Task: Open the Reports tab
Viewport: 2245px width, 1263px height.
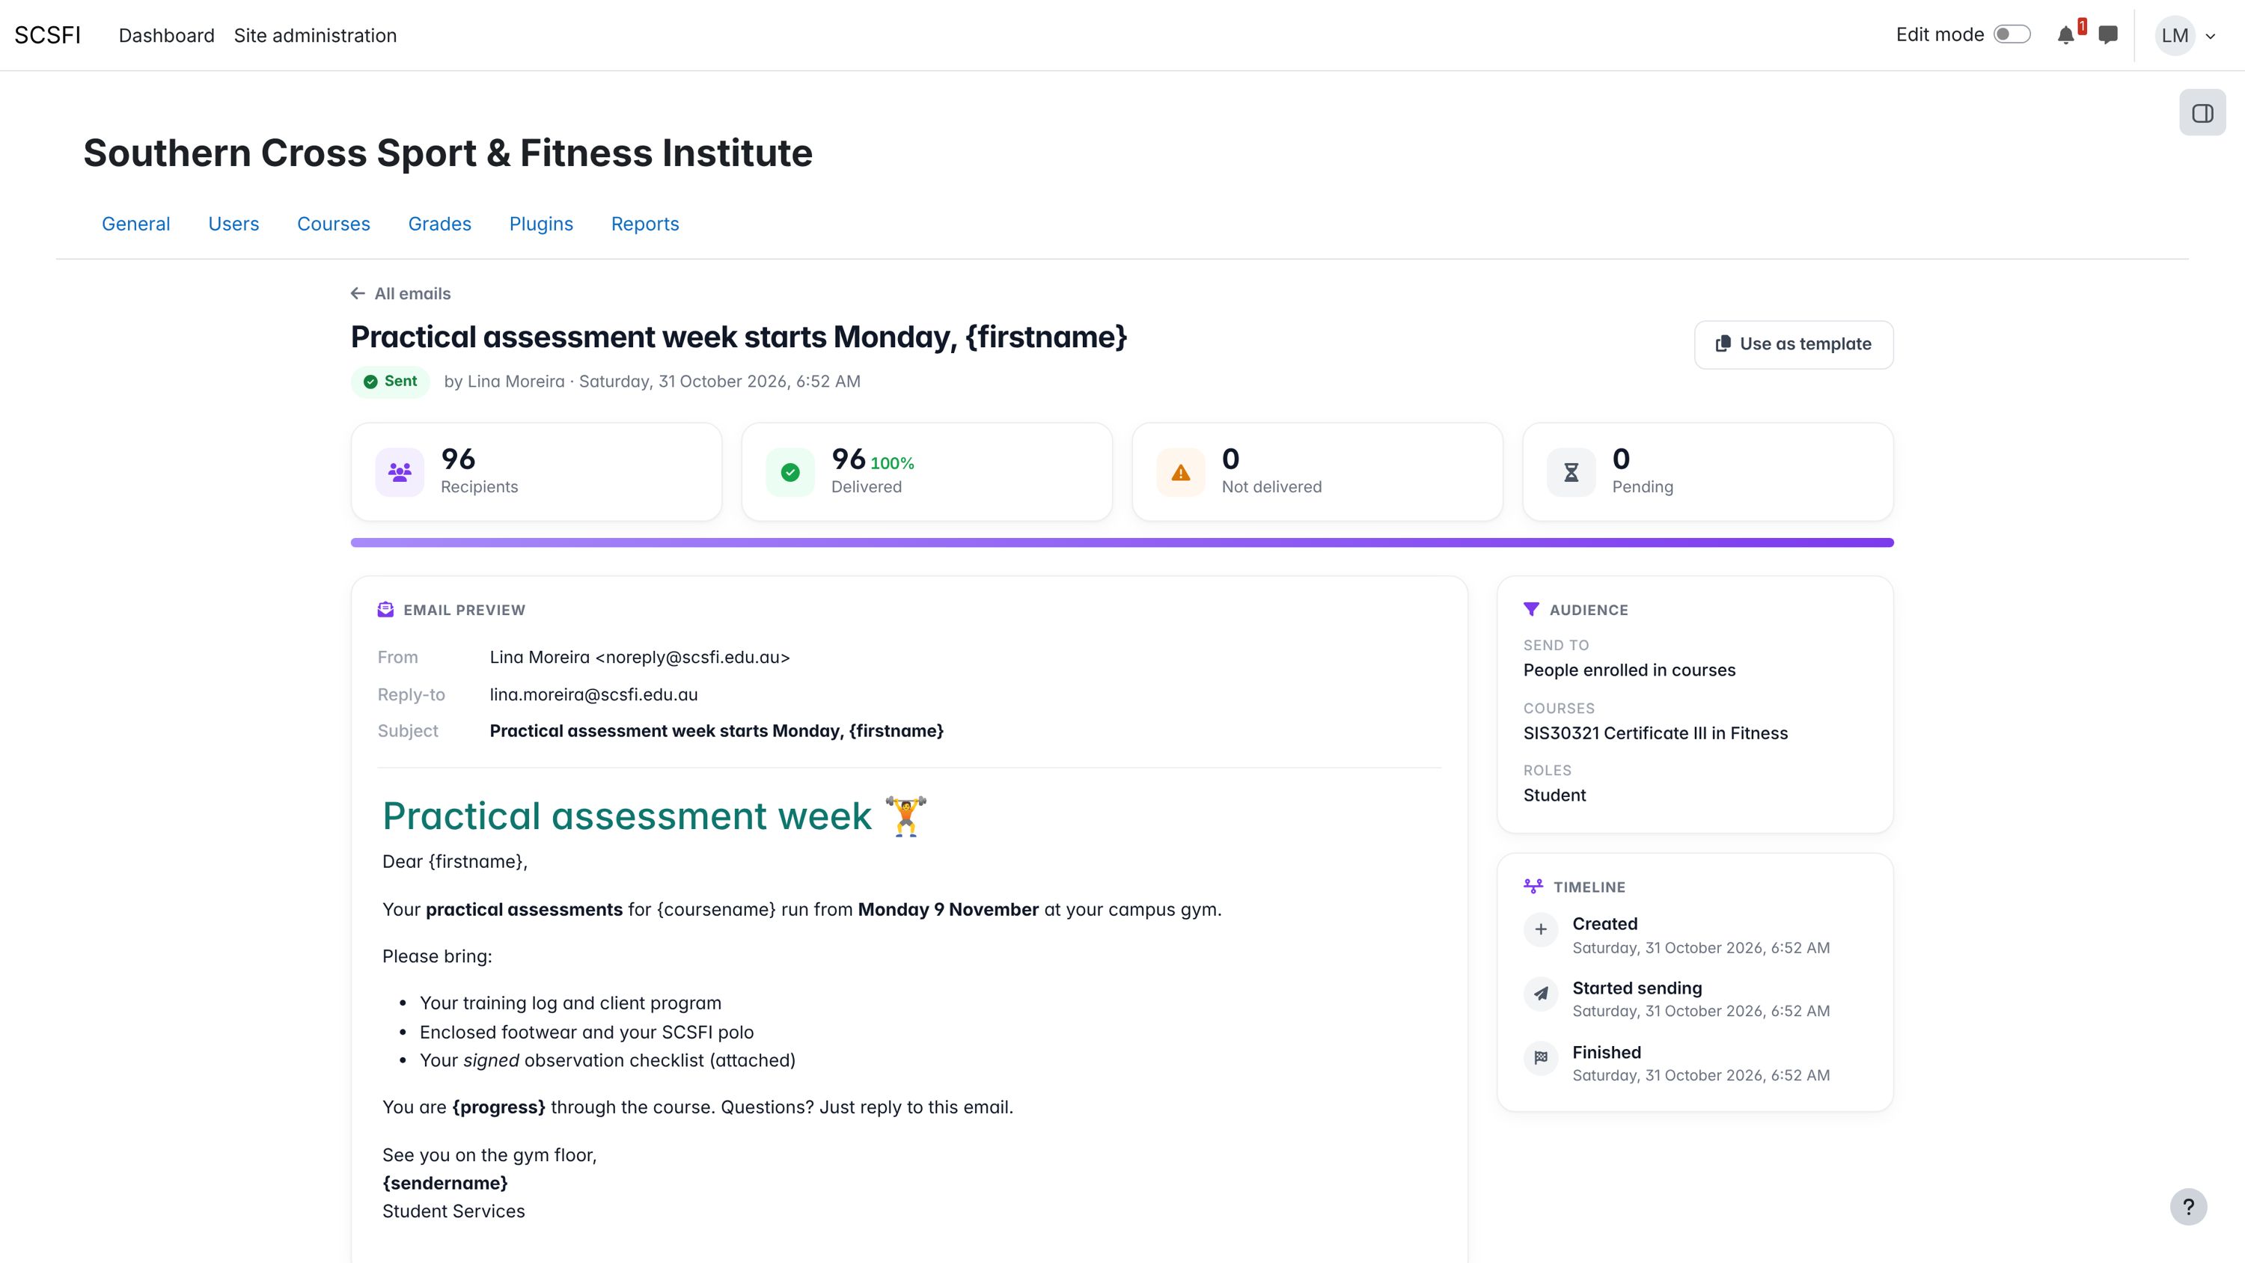Action: [x=645, y=224]
